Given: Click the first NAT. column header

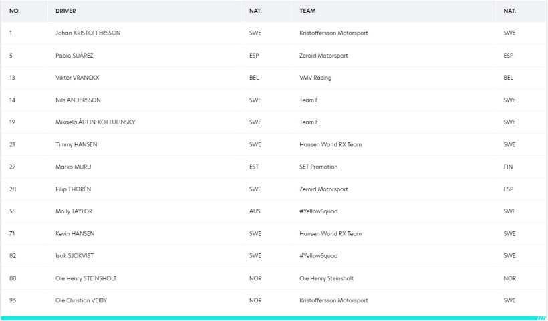Looking at the screenshot, I should [x=255, y=11].
